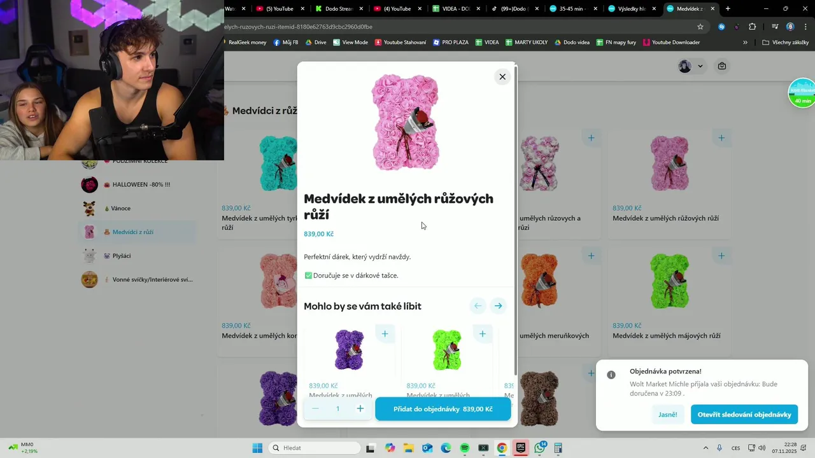The width and height of the screenshot is (815, 458).
Task: Open Spotify from taskbar
Action: click(x=465, y=448)
